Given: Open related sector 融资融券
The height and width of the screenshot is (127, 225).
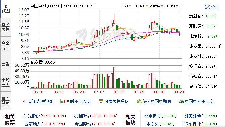Looking at the screenshot, I should [192, 116].
